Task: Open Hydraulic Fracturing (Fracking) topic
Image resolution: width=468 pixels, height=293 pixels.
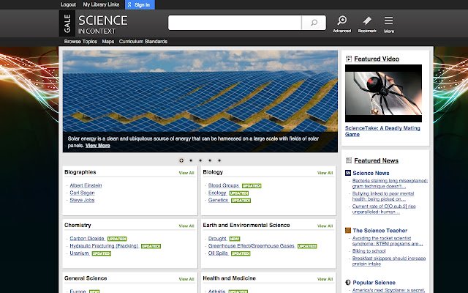Action: click(x=104, y=246)
